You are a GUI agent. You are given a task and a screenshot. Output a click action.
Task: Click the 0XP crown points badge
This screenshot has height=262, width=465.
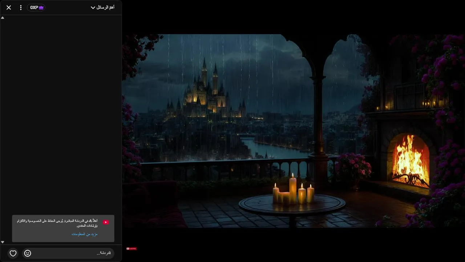36,7
